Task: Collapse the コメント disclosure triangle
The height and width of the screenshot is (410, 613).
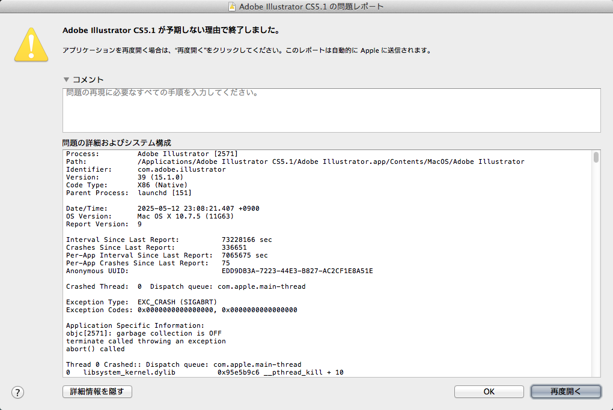Action: click(x=67, y=80)
